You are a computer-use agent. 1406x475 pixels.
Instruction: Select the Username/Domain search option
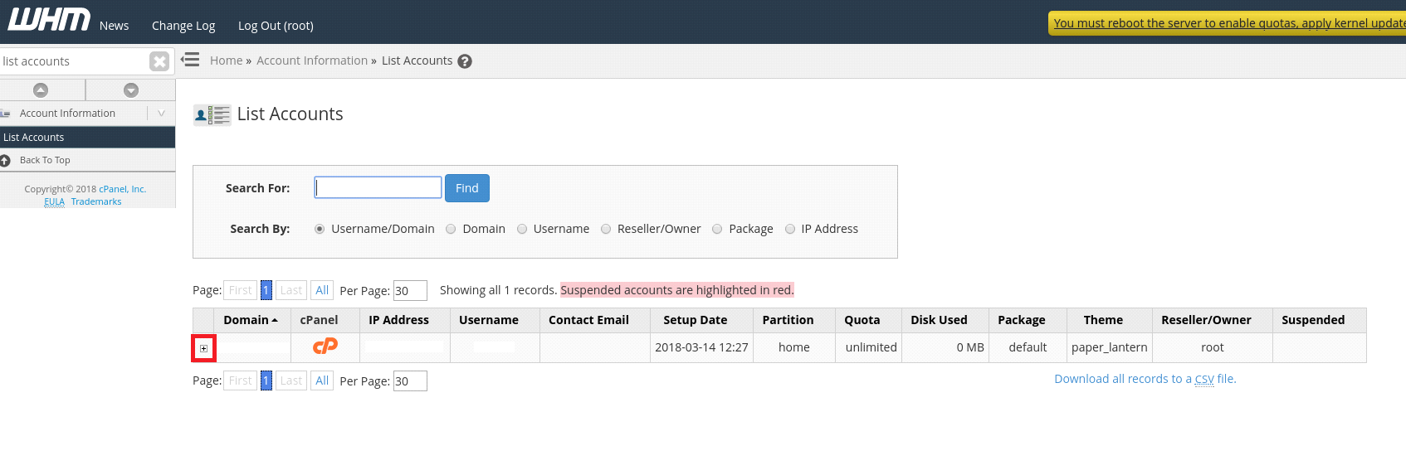(x=320, y=229)
